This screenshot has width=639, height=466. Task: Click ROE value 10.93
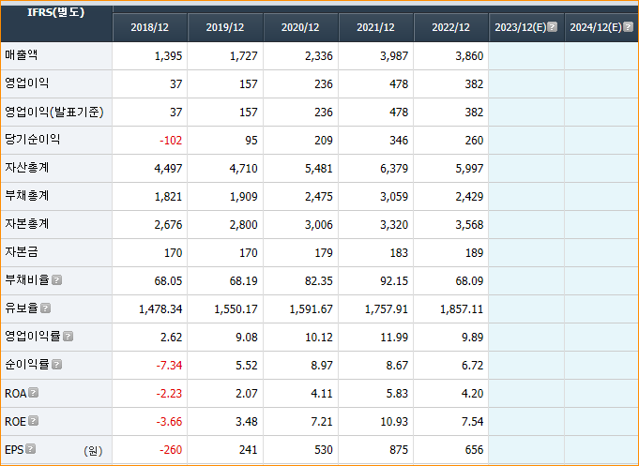[394, 422]
